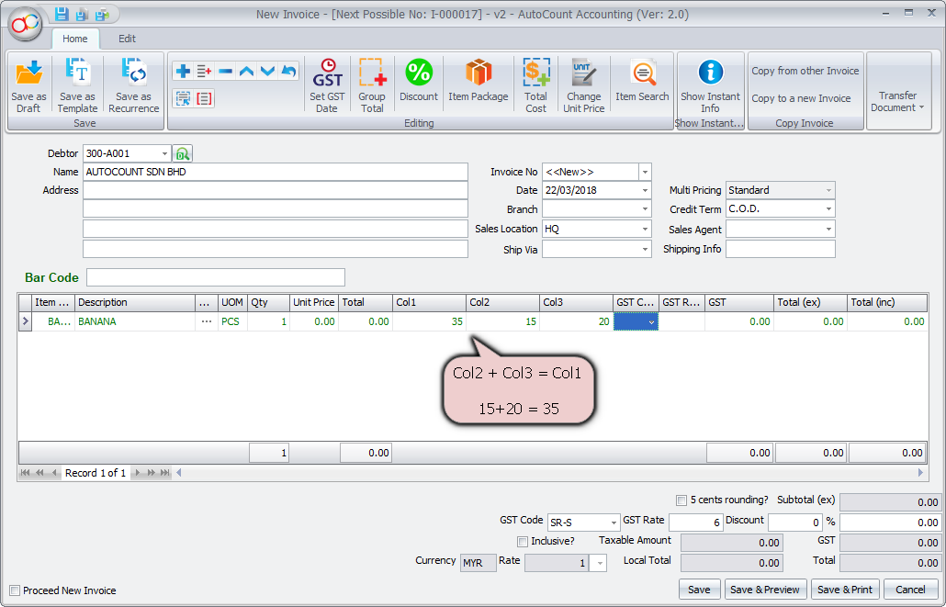
Task: Show Instant Info panel
Action: click(x=710, y=73)
